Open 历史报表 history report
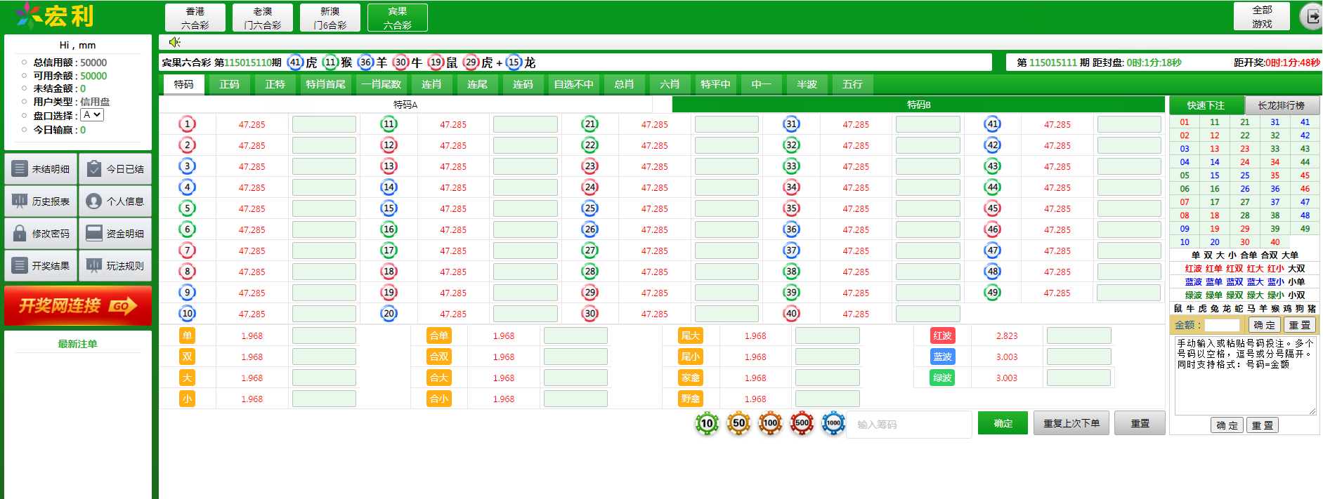 point(41,201)
